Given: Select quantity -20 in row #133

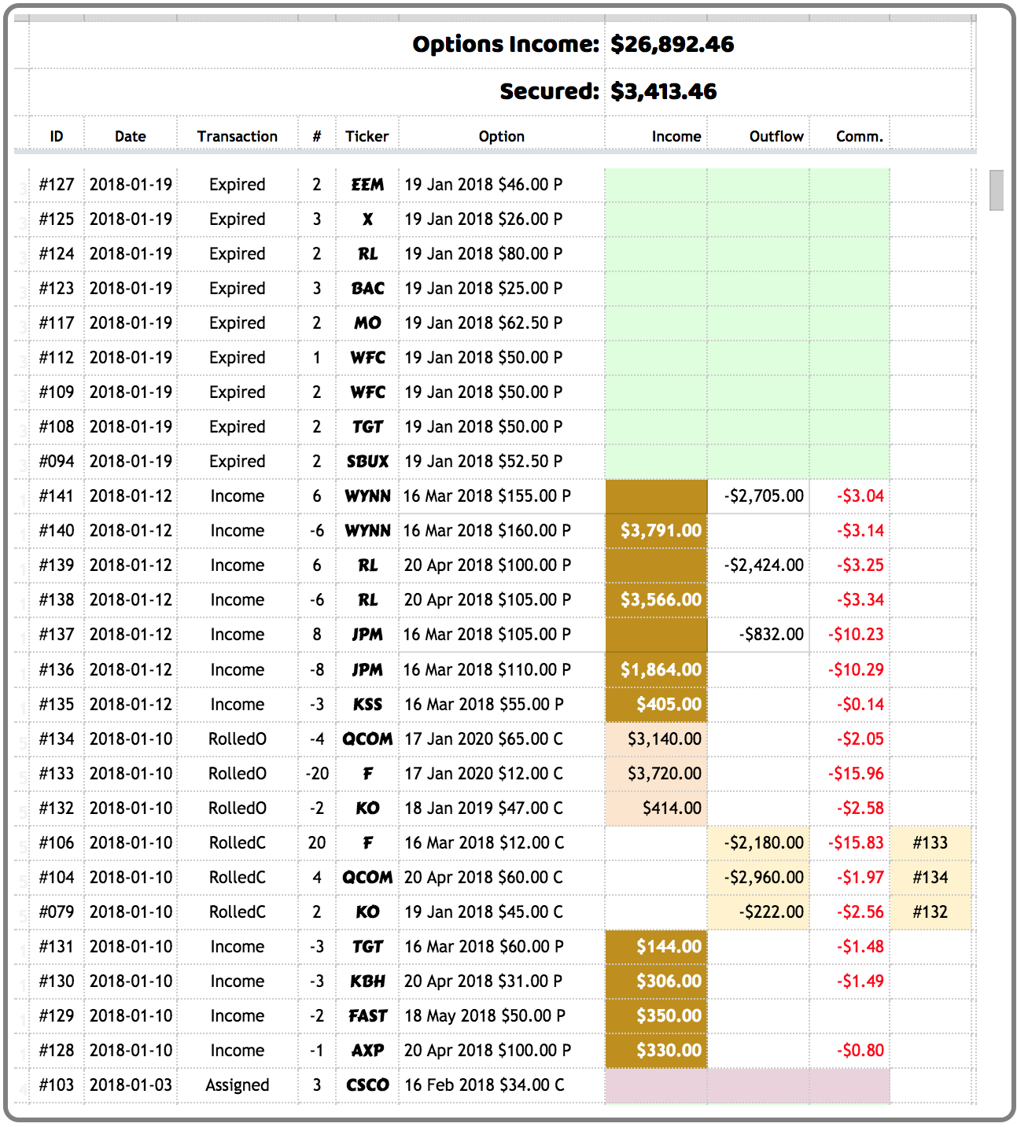Looking at the screenshot, I should 317,774.
